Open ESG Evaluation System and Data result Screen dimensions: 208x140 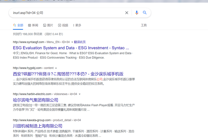(x=71, y=48)
